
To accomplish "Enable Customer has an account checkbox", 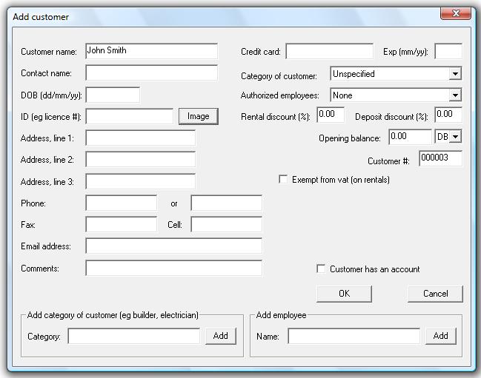I will click(x=321, y=269).
